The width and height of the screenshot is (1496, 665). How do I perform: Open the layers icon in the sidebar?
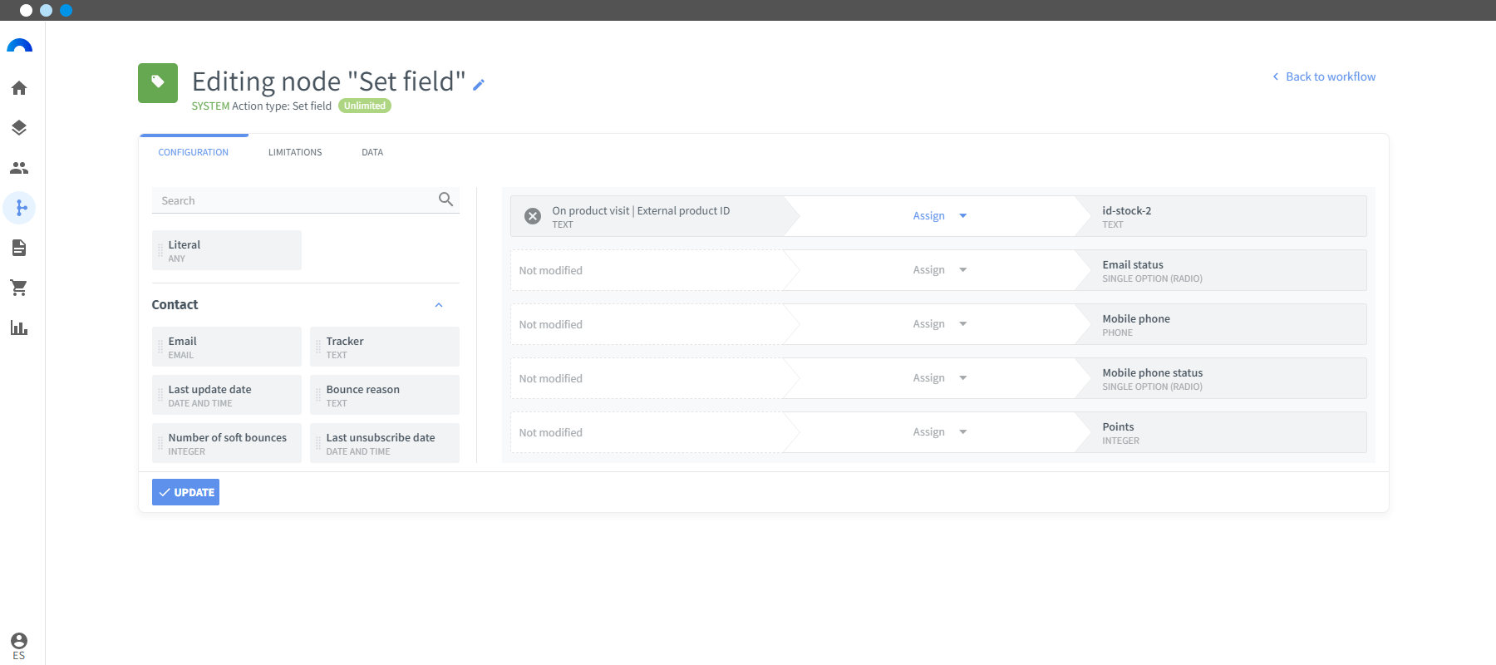19,128
